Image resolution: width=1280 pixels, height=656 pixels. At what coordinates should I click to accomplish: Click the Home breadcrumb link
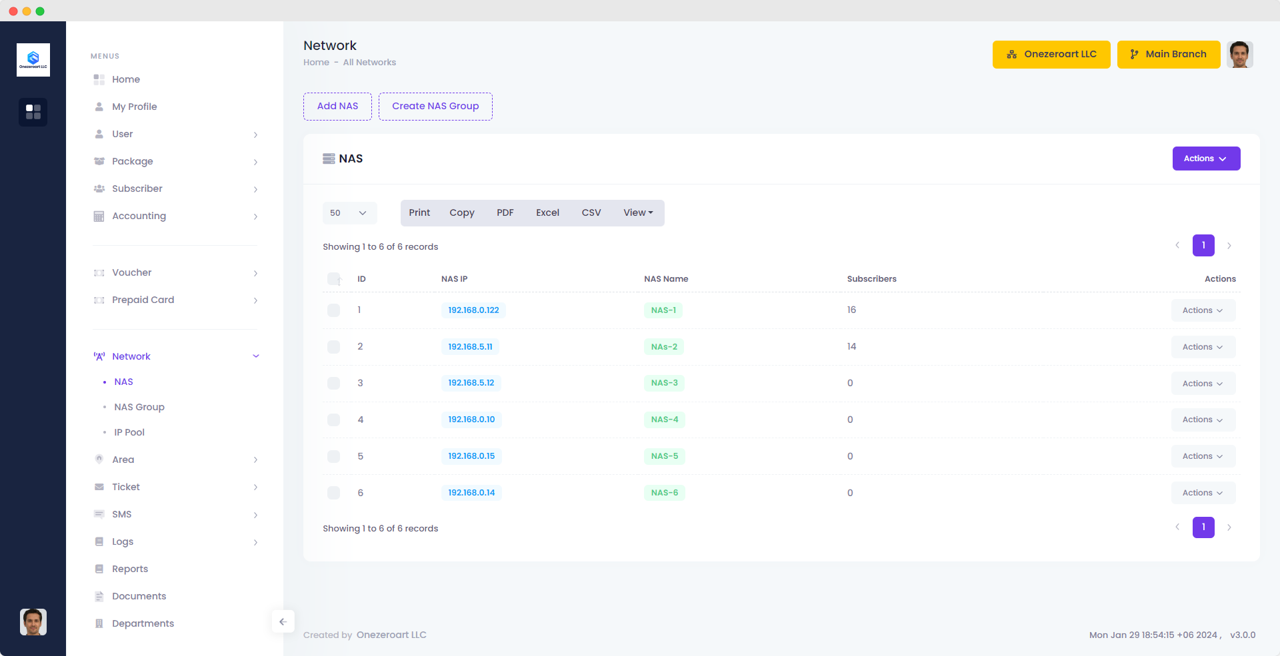pos(316,62)
